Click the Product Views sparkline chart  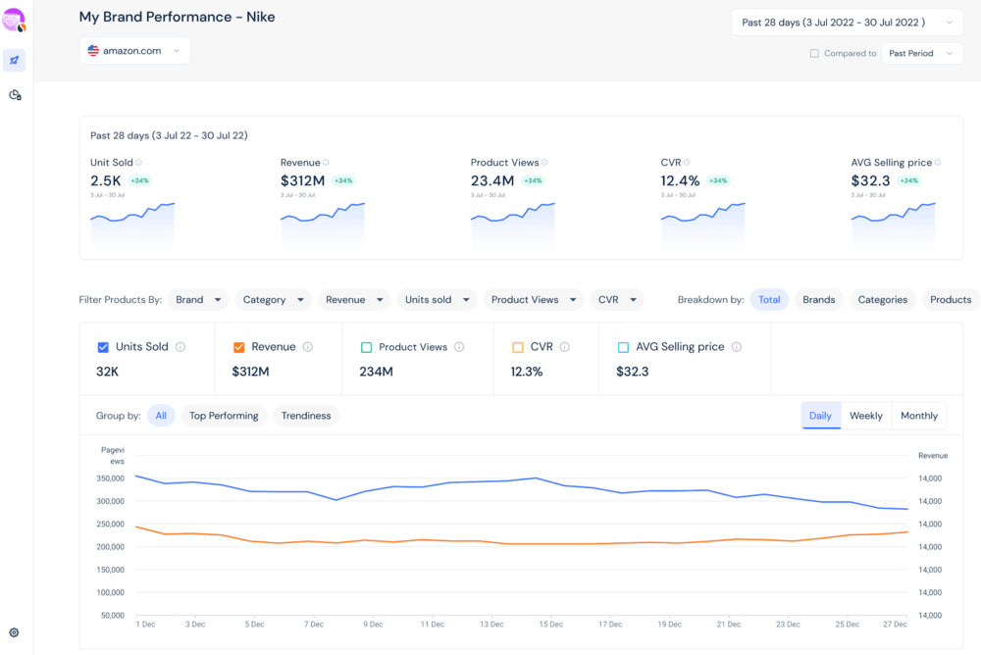click(513, 224)
